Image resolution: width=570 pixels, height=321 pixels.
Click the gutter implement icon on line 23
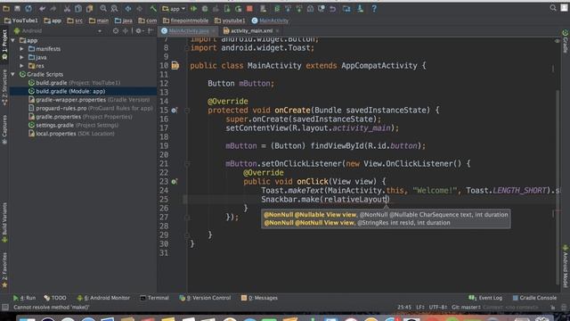[175, 182]
